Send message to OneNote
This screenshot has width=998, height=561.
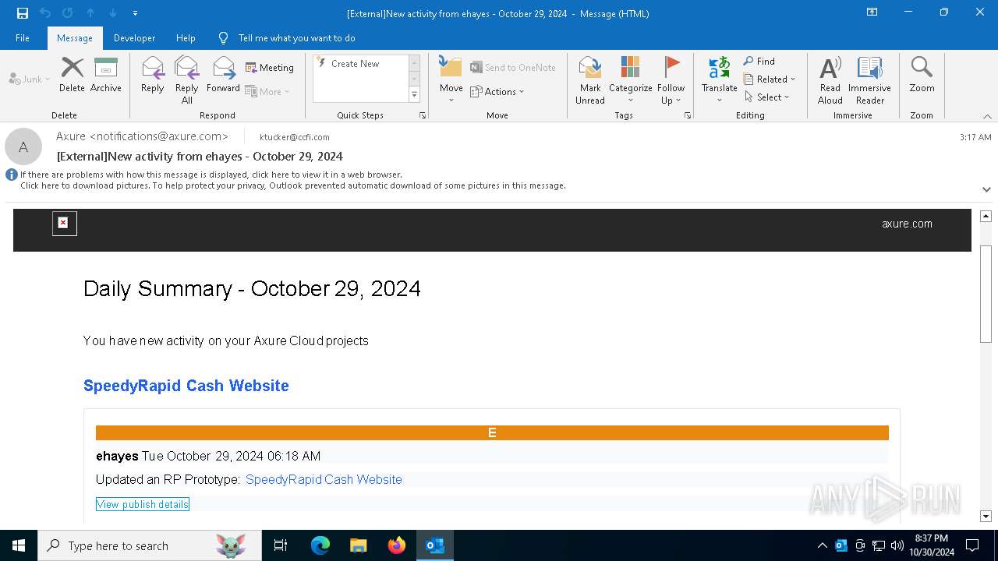(x=513, y=68)
